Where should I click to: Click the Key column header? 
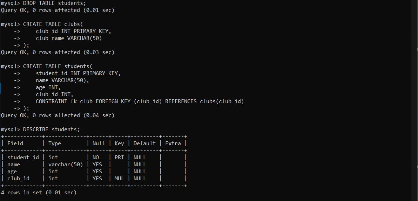click(x=119, y=143)
